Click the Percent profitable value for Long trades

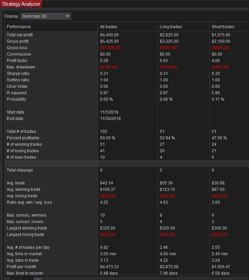(x=167, y=138)
